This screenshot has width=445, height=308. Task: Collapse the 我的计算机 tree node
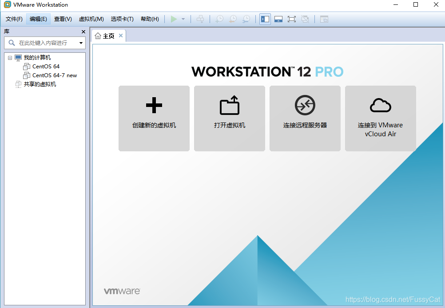coord(10,58)
